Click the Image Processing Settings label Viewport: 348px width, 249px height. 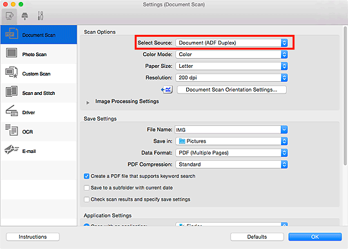[127, 101]
